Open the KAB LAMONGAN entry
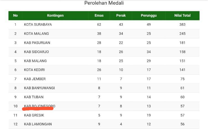This screenshot has width=208, height=129. (x=38, y=124)
